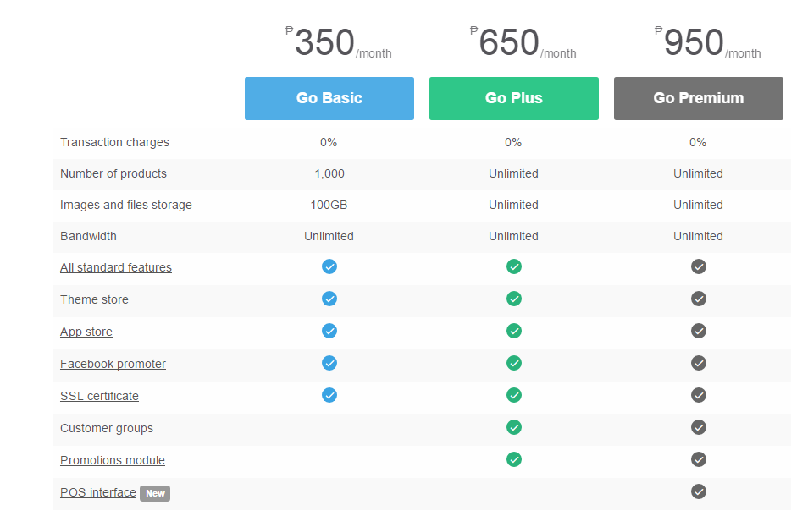
Task: Click blue checkmark for Facebook promoter
Action: 329,363
